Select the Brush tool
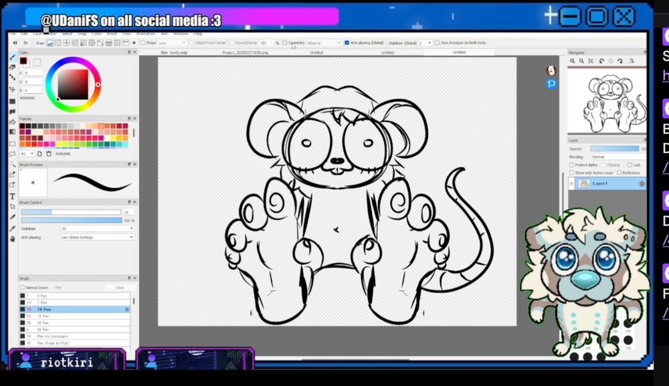Viewport: 669px width, 386px height. click(x=12, y=57)
